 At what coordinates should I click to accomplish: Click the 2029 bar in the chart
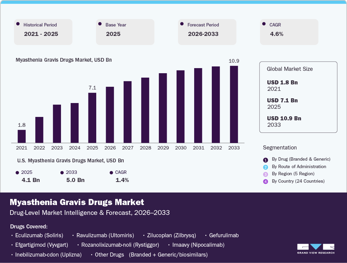click(163, 108)
